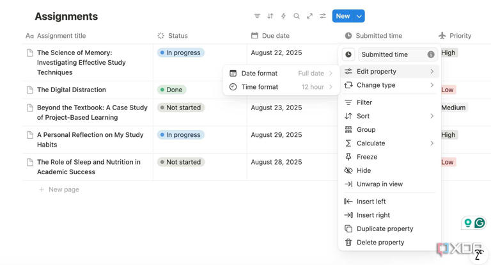Viewport: 491px width, 265px height.
Task: Click the Time format chevron
Action: tap(331, 87)
